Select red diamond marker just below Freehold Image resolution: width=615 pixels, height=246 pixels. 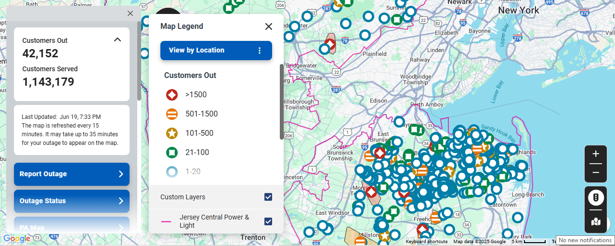click(x=423, y=230)
